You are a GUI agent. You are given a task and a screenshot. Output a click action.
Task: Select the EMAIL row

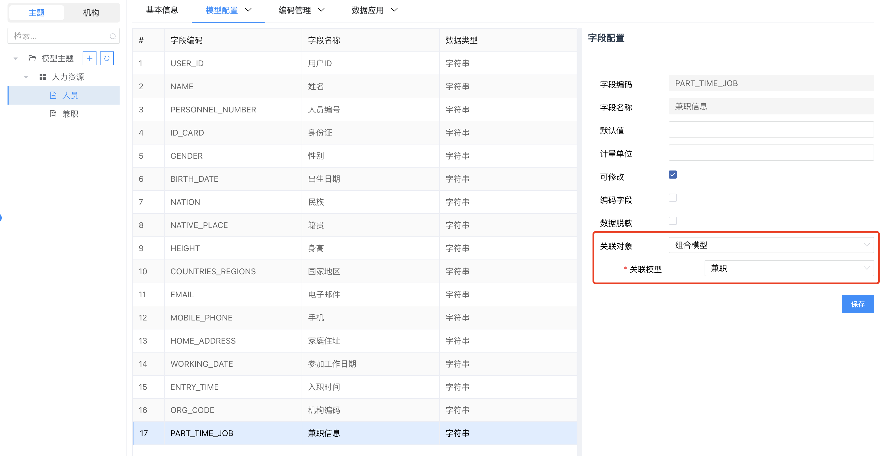[354, 295]
